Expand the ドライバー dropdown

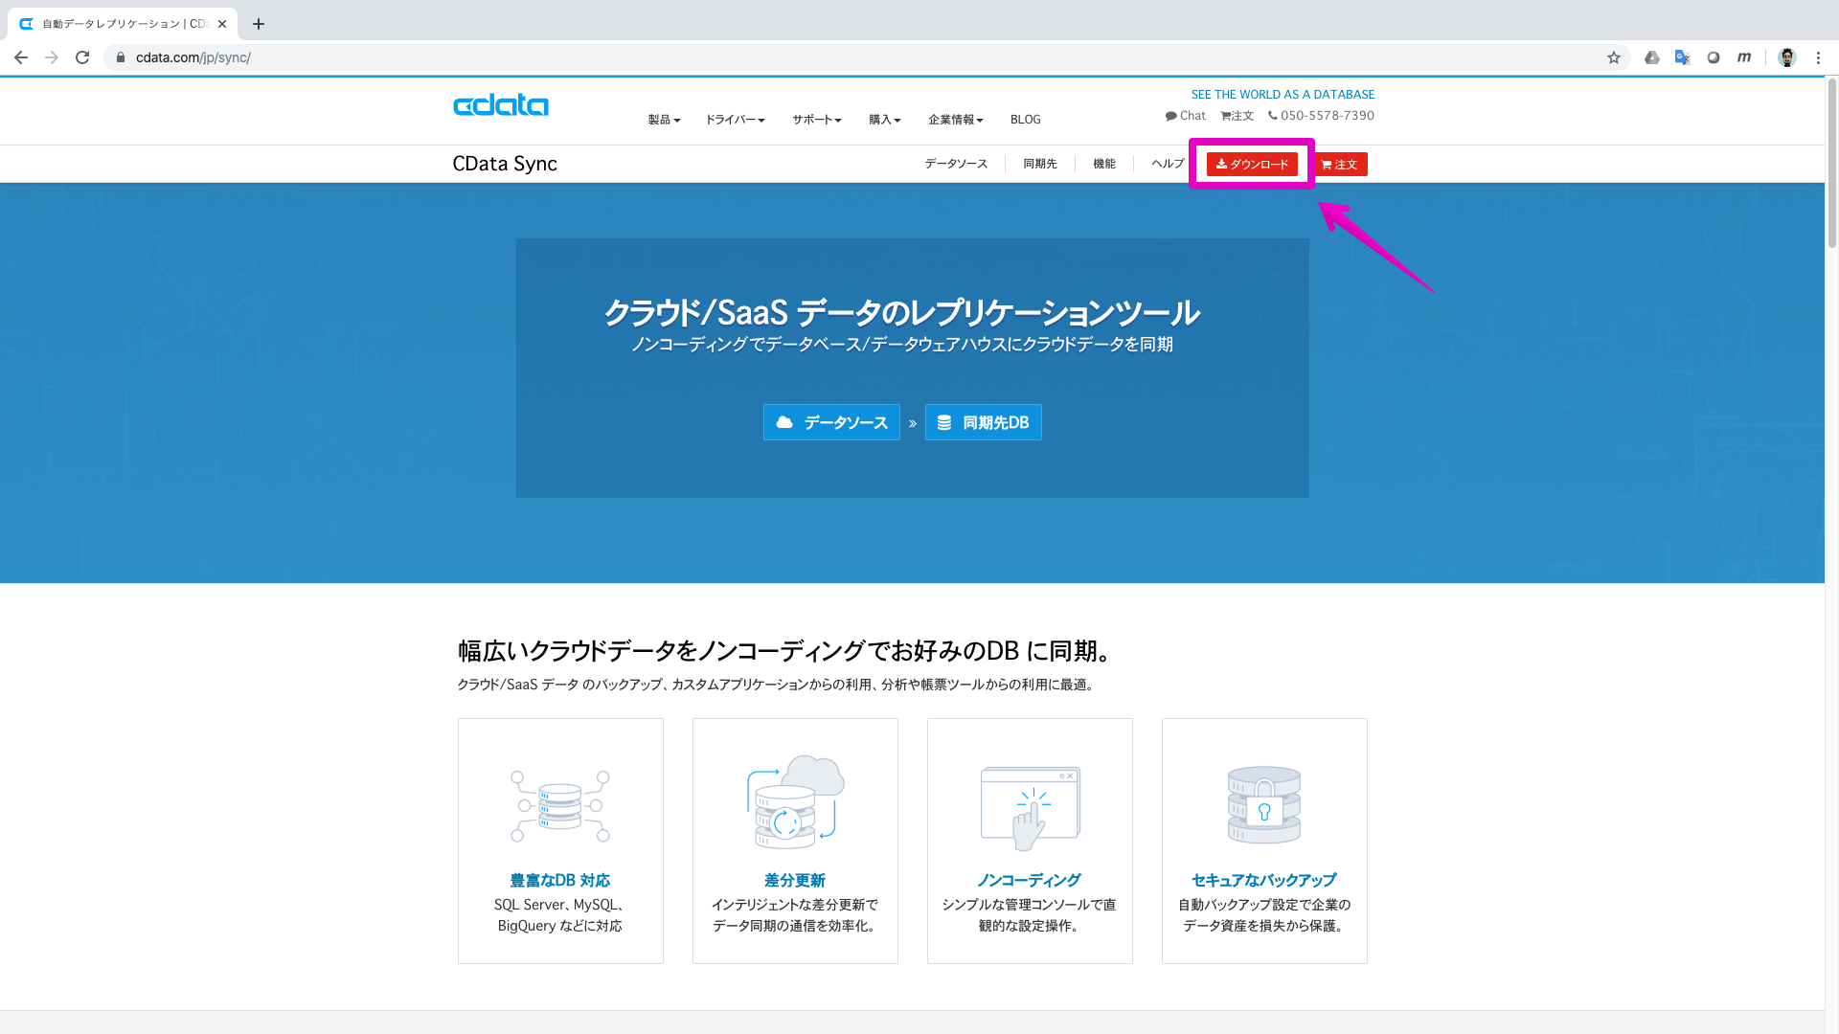tap(735, 119)
